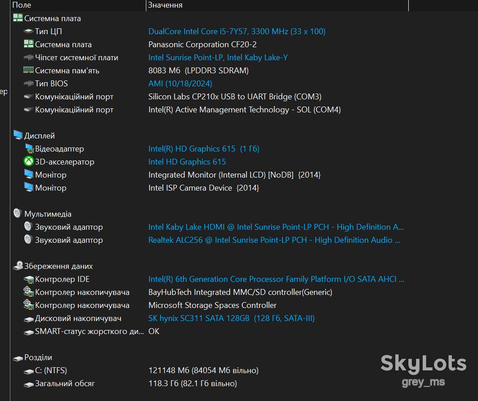Select the 118.3 Гб (82.1 Гб вільно) value
478x401 pixels.
click(192, 383)
